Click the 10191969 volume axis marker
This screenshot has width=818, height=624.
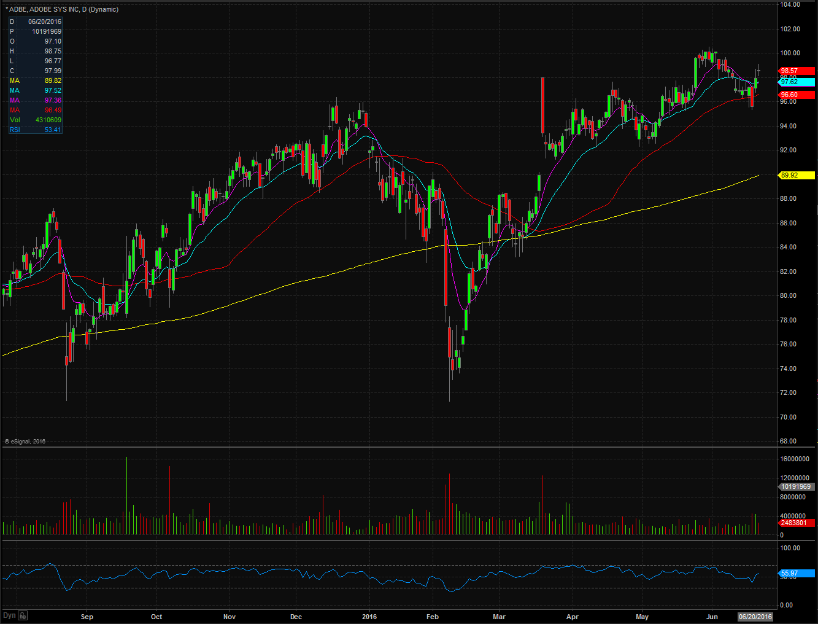point(796,486)
